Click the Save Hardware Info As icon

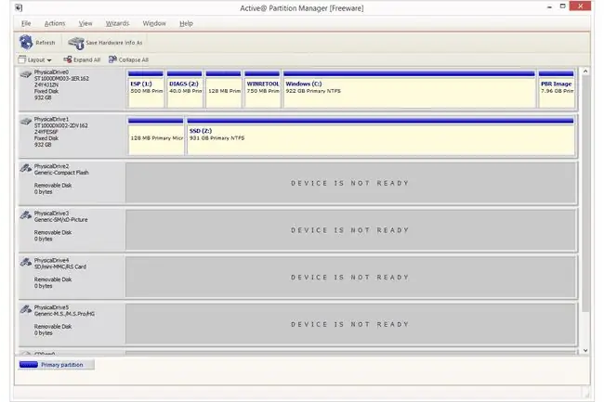tap(76, 43)
